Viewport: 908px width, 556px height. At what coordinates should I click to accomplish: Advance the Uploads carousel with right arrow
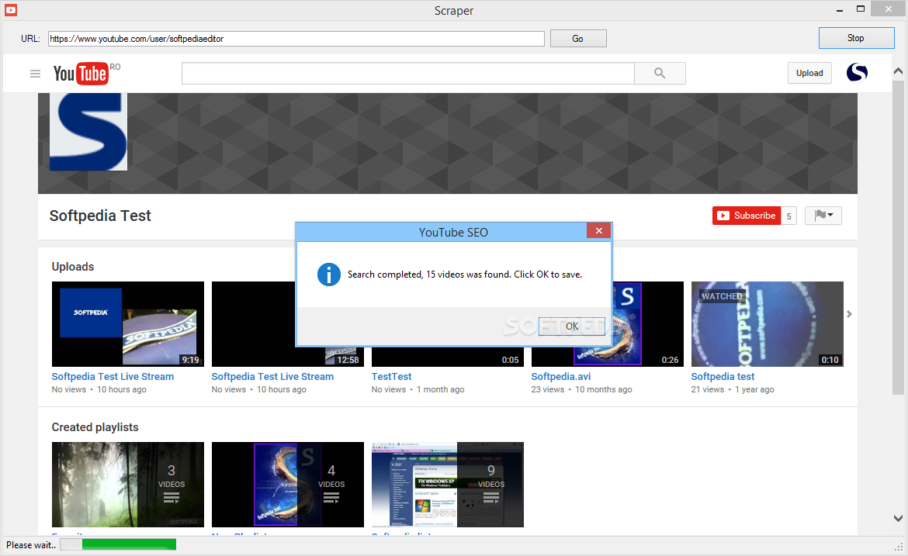(849, 314)
